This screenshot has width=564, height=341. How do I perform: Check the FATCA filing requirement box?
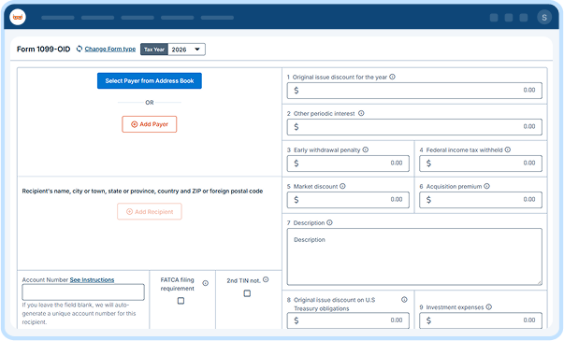181,301
